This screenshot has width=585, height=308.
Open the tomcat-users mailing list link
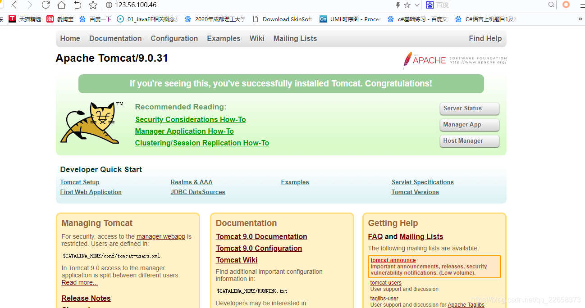[386, 283]
